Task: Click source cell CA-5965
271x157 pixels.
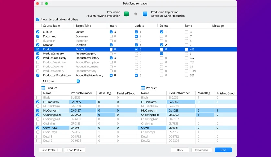Action: pyautogui.click(x=83, y=102)
